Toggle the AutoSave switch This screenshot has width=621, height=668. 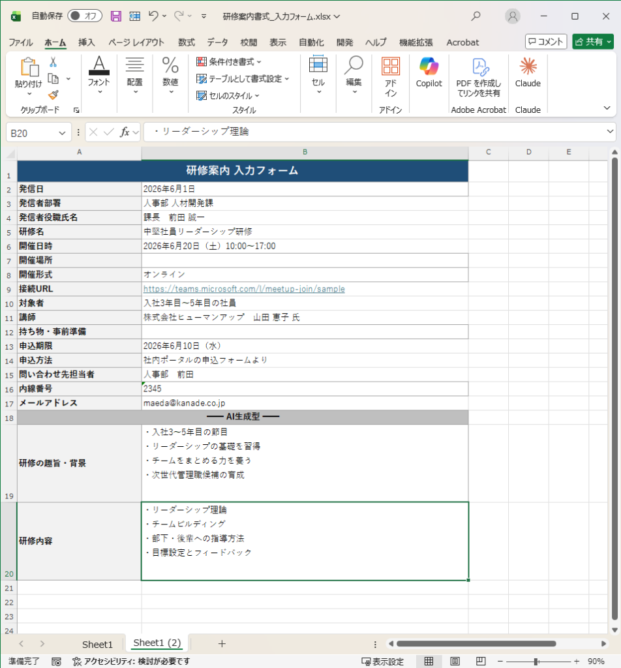point(85,16)
